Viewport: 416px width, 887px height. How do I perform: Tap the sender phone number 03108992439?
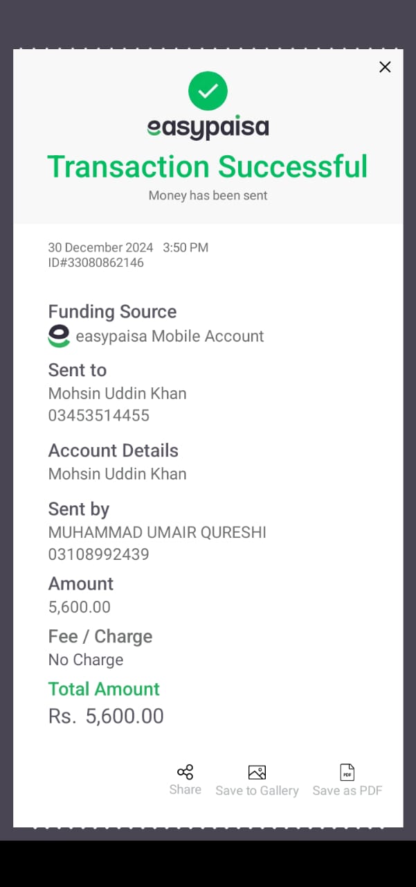98,554
